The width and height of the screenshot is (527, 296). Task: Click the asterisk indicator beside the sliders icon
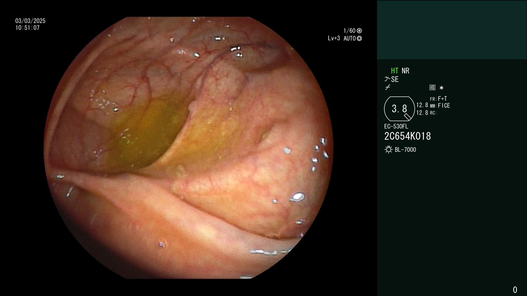441,88
